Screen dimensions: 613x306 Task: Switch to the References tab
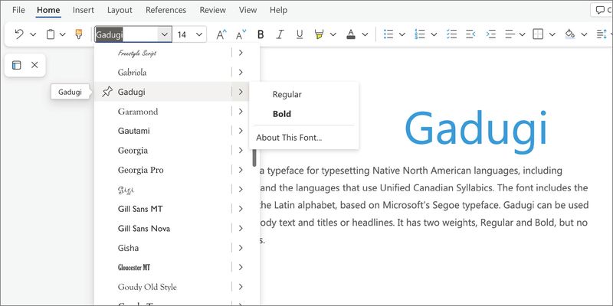pyautogui.click(x=166, y=10)
